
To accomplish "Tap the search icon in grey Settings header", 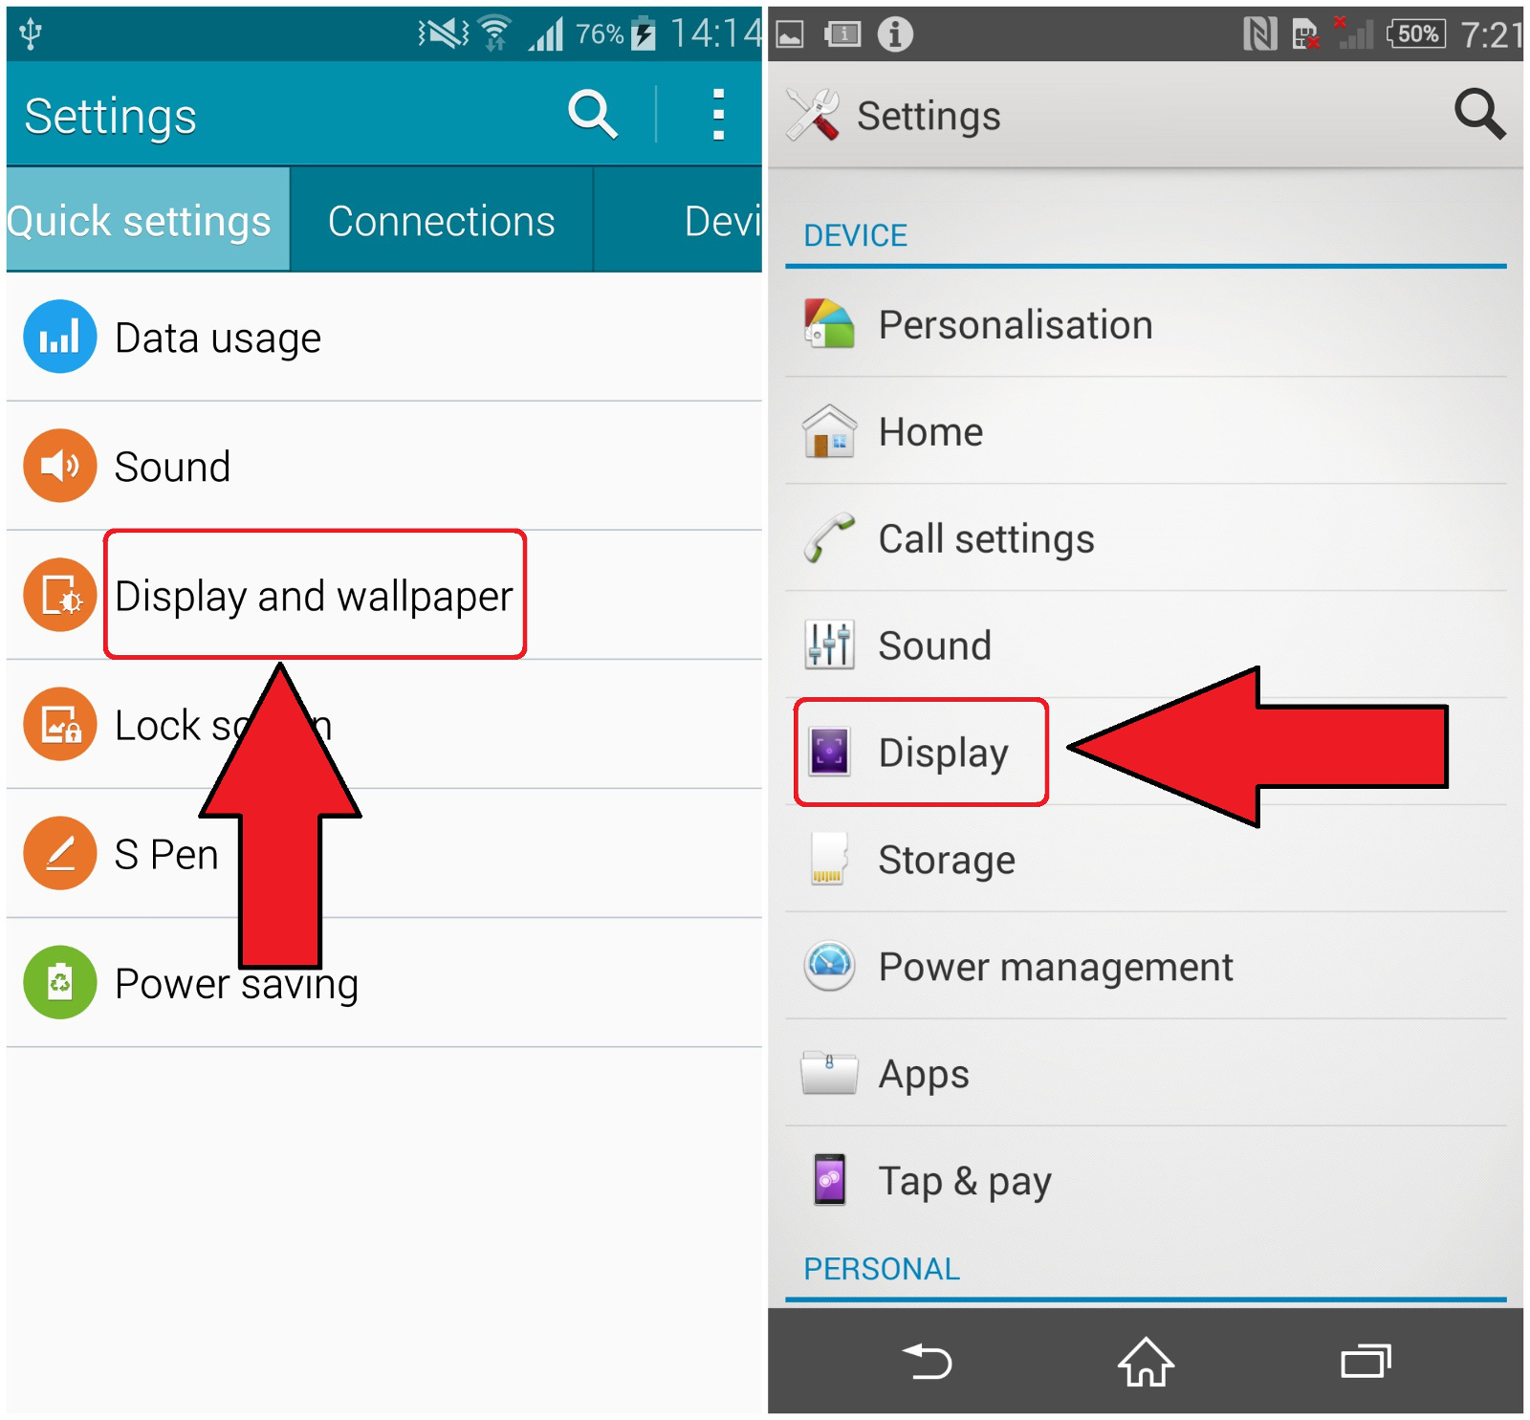I will [x=1480, y=115].
